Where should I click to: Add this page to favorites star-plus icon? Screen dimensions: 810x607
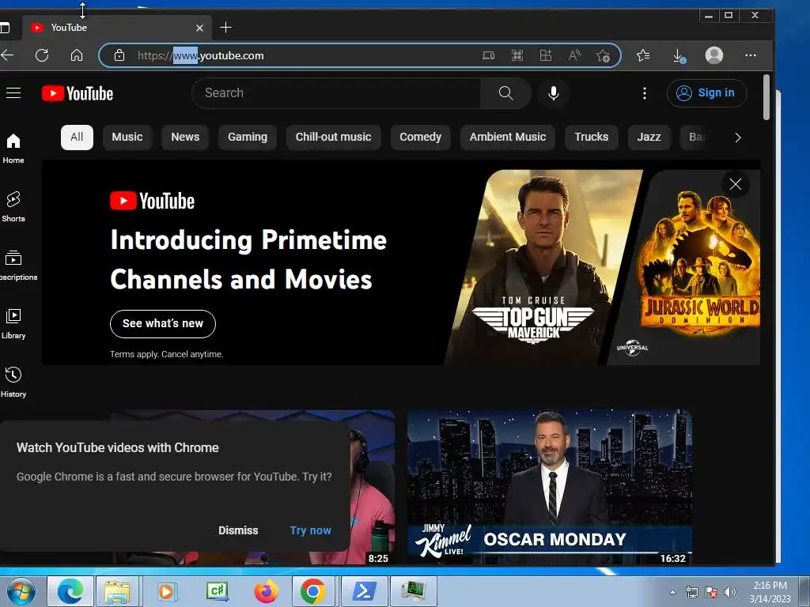click(603, 55)
